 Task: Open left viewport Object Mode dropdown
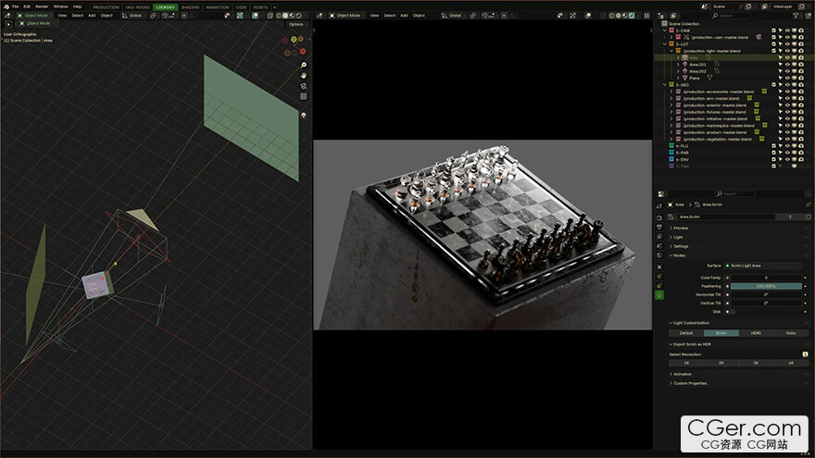pyautogui.click(x=34, y=16)
